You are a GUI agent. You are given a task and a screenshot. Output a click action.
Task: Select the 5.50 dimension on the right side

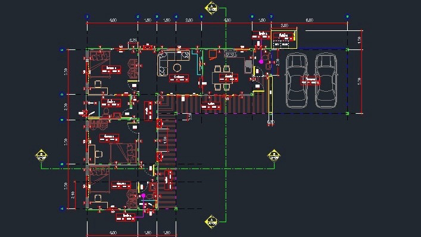click(359, 82)
